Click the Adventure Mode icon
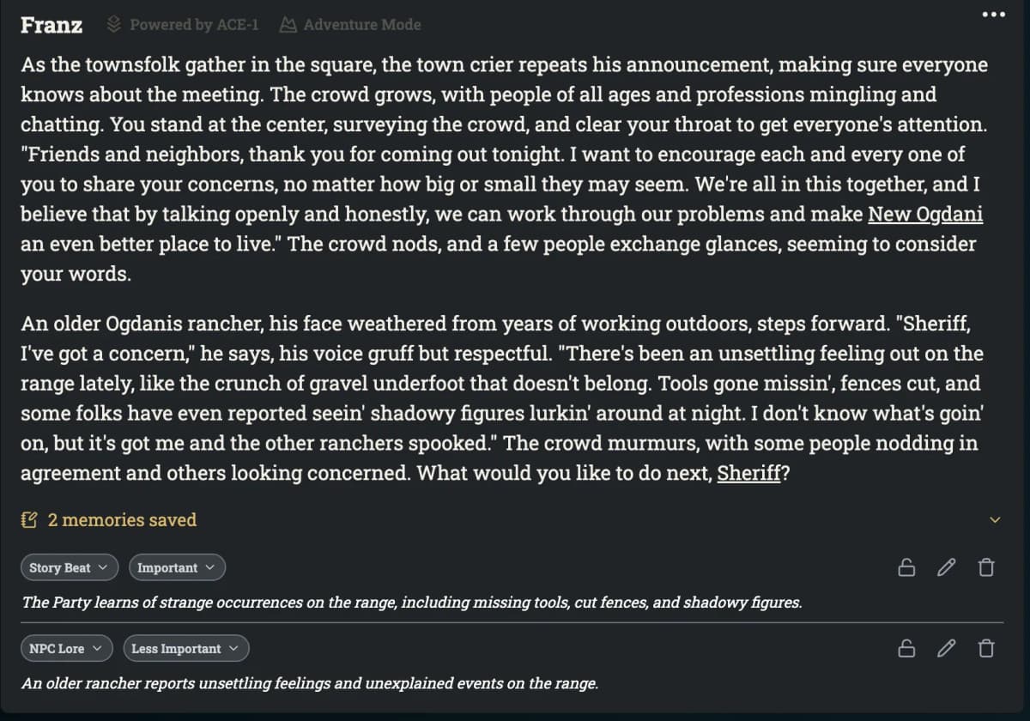The image size is (1030, 721). (x=288, y=25)
